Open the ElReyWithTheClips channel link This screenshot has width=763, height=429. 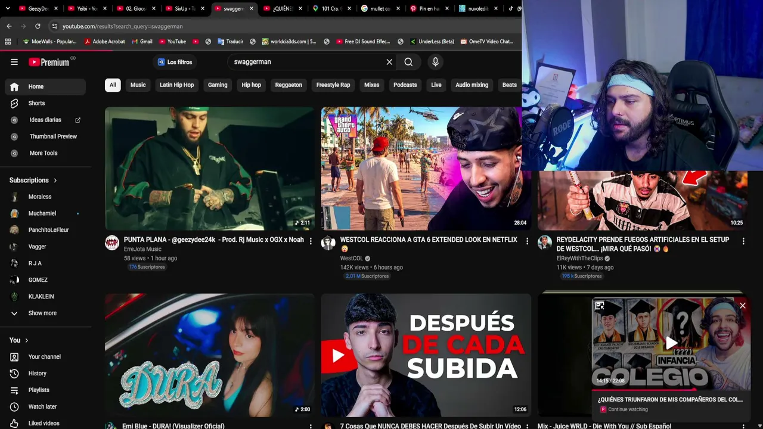(x=580, y=259)
